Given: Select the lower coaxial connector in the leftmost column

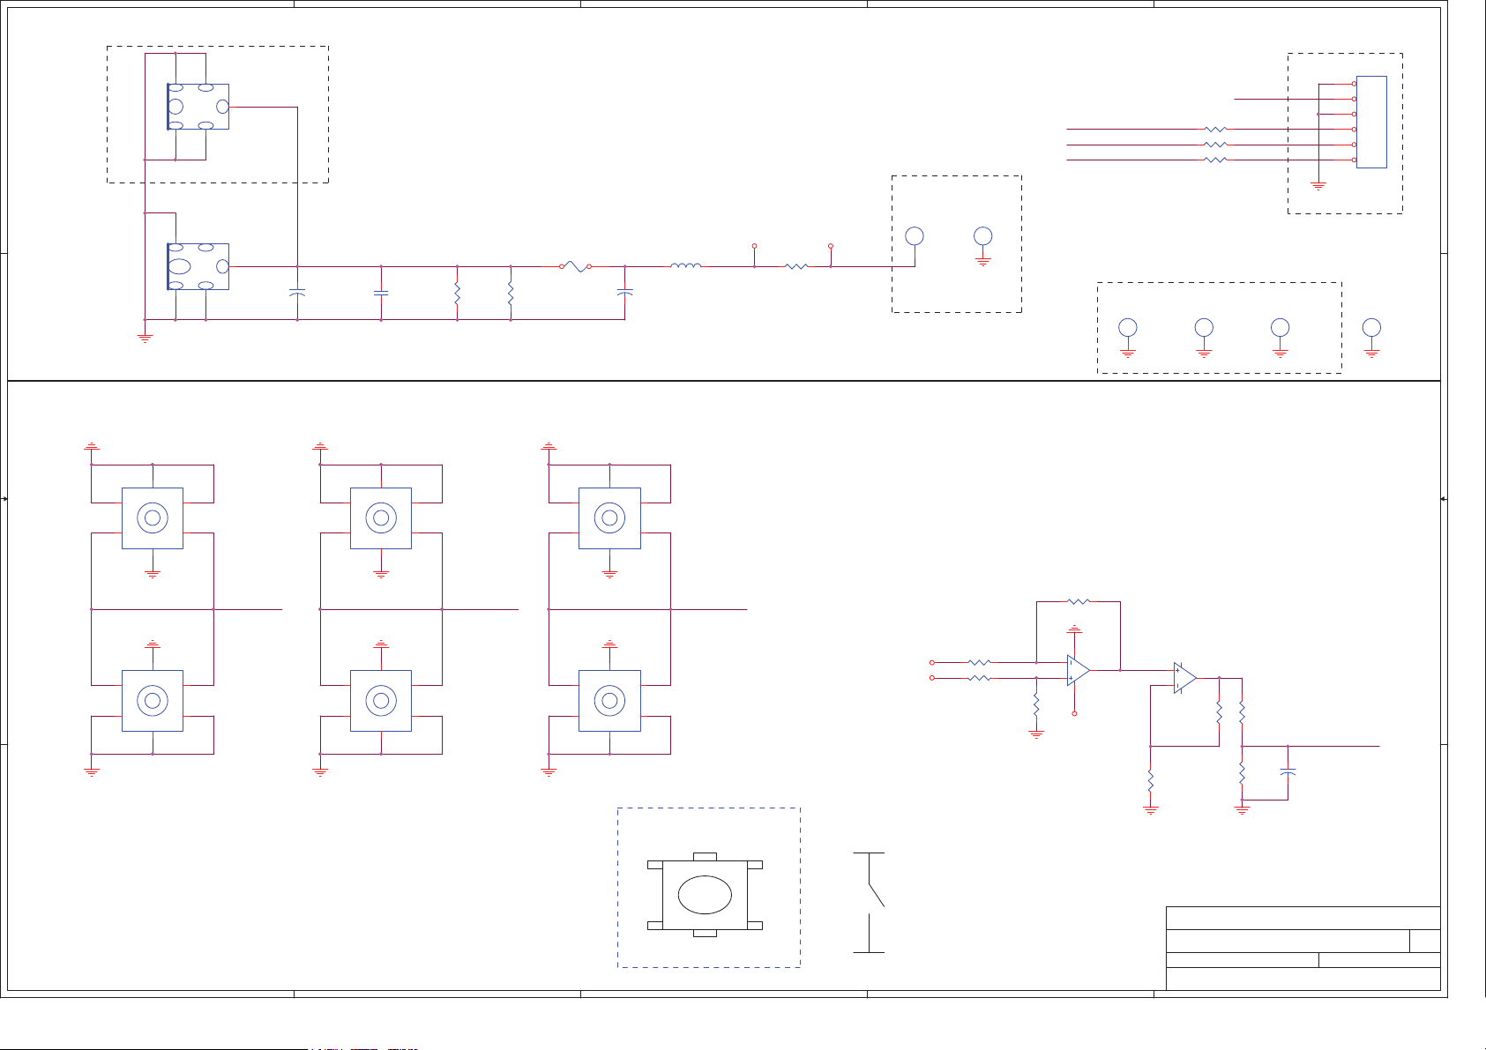Looking at the screenshot, I should pyautogui.click(x=153, y=701).
